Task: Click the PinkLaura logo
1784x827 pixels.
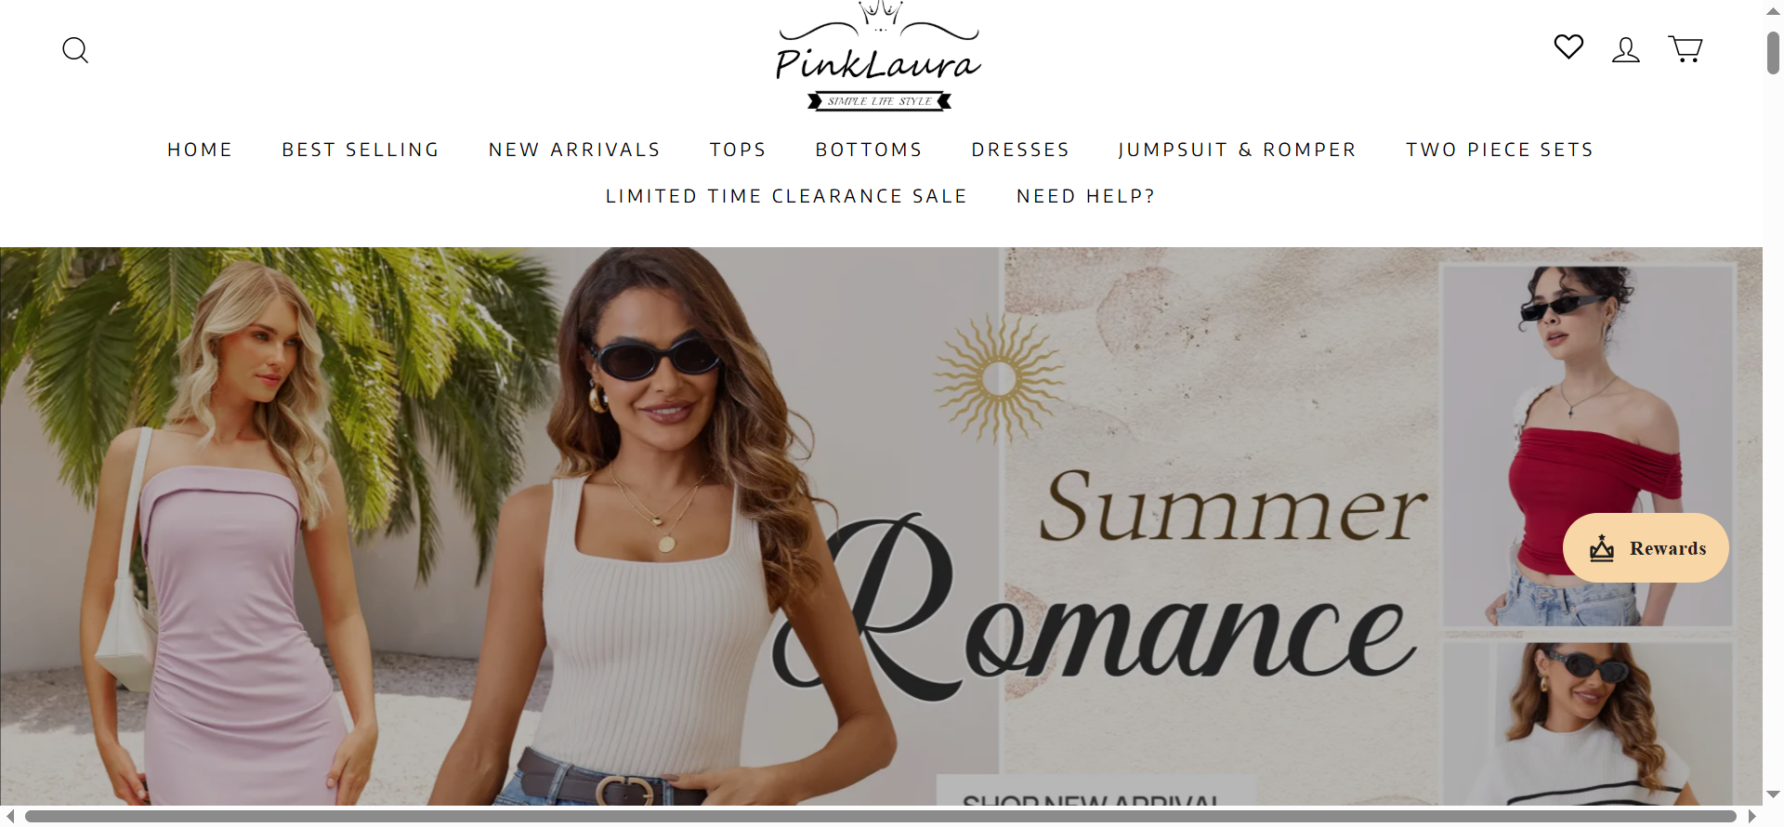Action: tap(878, 57)
